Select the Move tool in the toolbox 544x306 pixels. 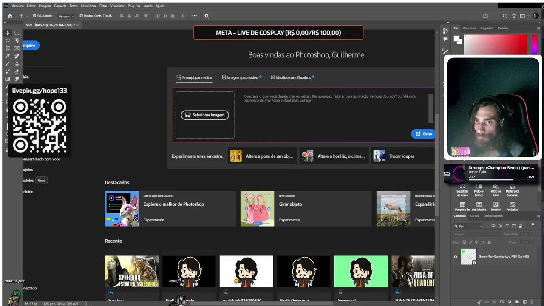click(x=8, y=33)
